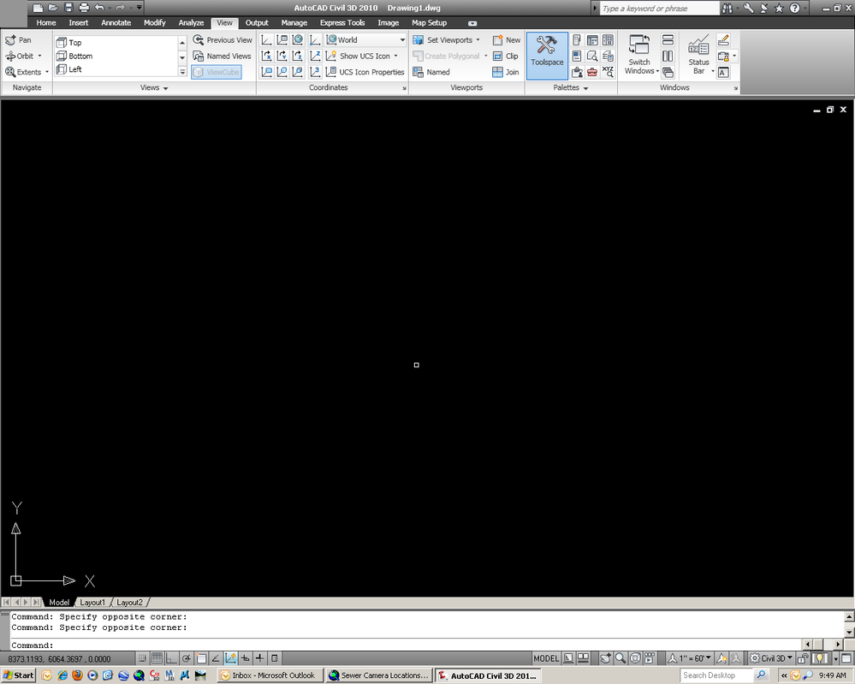Open the Express Tools tab

[x=342, y=22]
